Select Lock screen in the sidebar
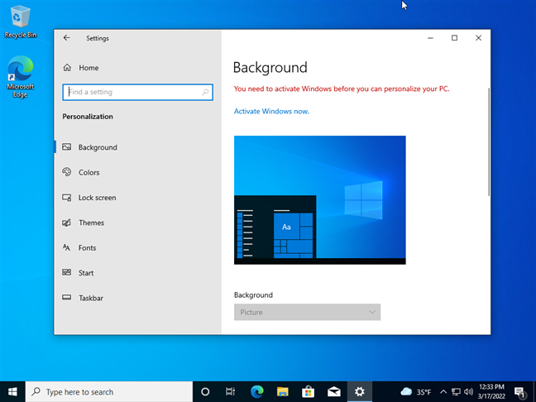The image size is (536, 402). tap(97, 198)
